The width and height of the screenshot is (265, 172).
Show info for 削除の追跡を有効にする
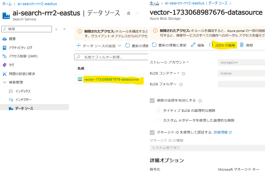(200, 101)
